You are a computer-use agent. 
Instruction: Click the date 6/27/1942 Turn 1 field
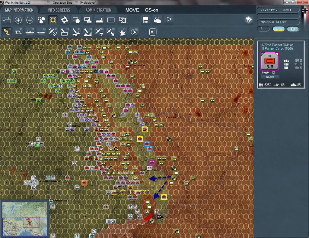(278, 10)
